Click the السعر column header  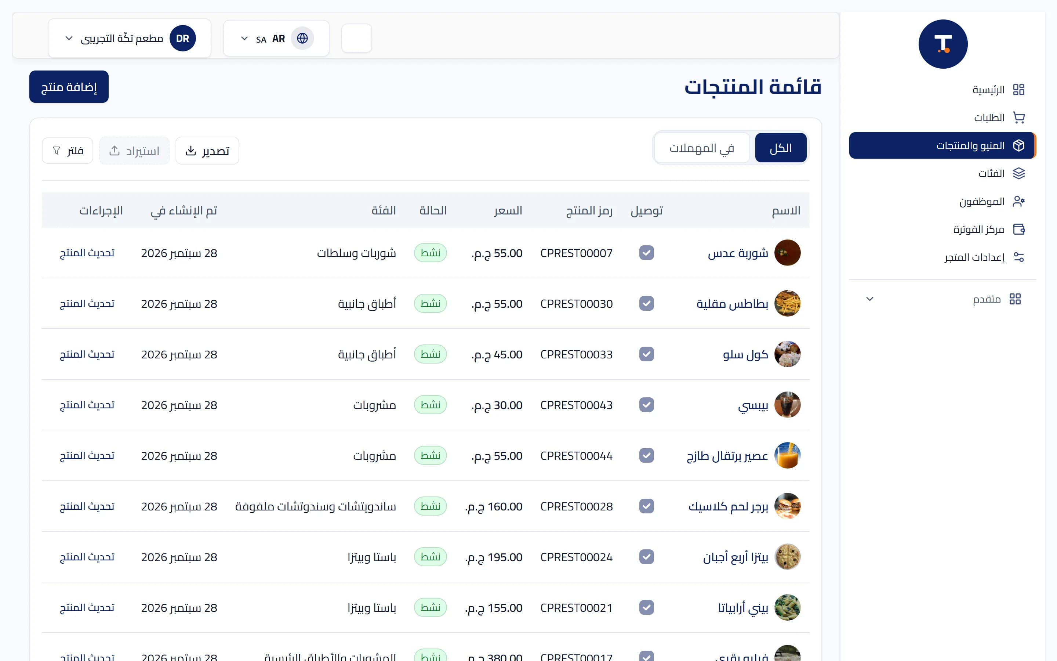pyautogui.click(x=508, y=211)
